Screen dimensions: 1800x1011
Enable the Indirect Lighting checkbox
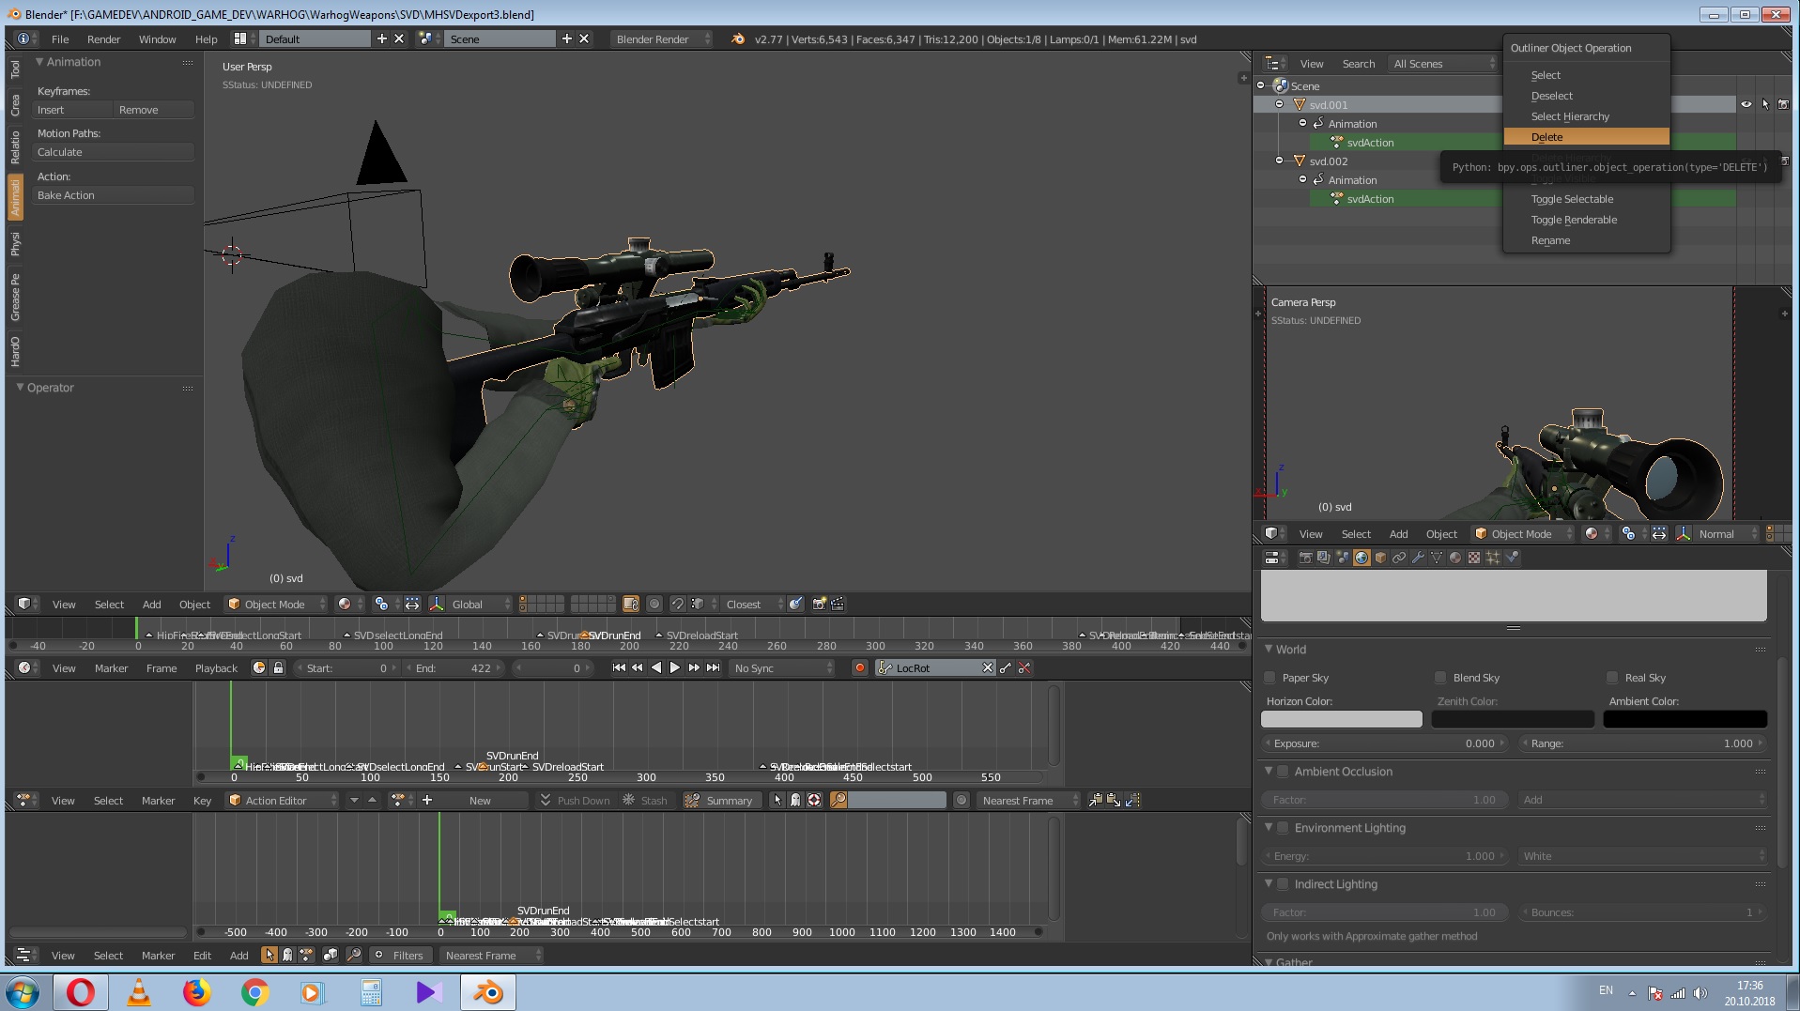coord(1283,884)
